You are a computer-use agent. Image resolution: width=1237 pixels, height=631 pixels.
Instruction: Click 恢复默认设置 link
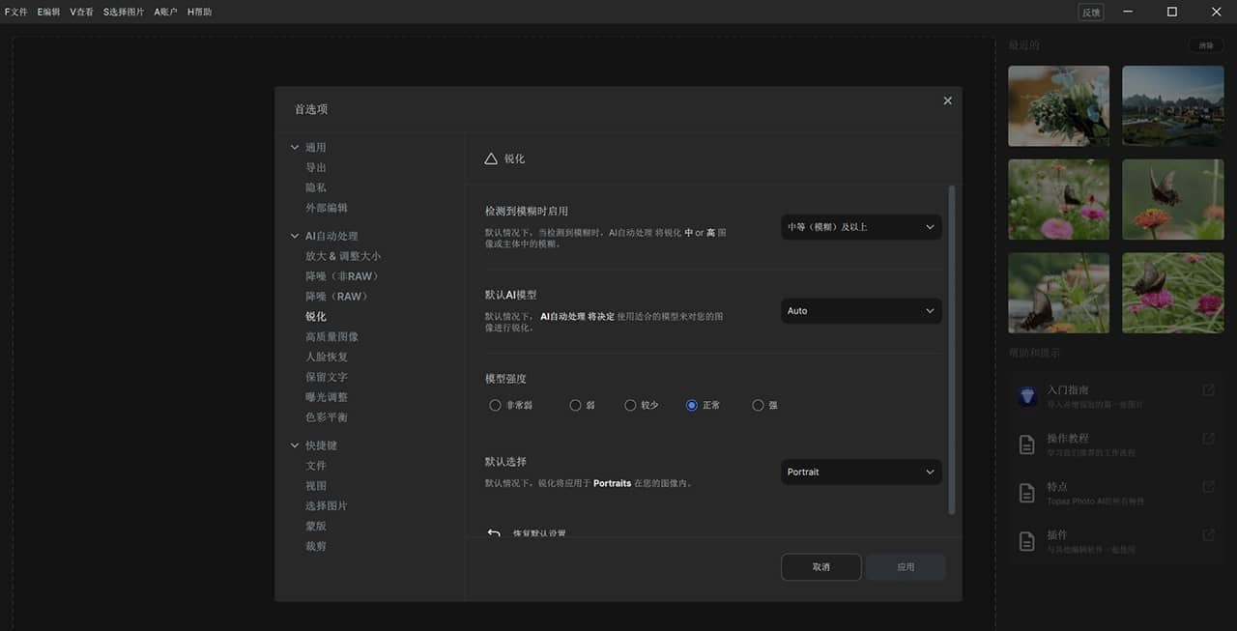(x=539, y=533)
